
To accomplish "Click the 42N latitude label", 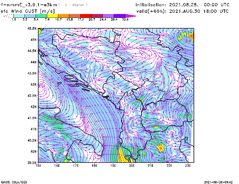I will tap(33, 107).
